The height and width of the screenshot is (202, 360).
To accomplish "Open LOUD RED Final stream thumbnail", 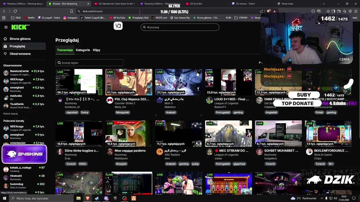I will coord(228,82).
